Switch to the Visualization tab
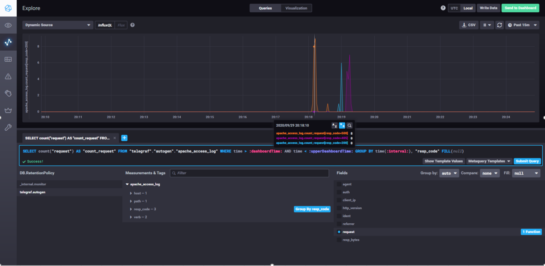This screenshot has height=266, width=545. [x=296, y=8]
